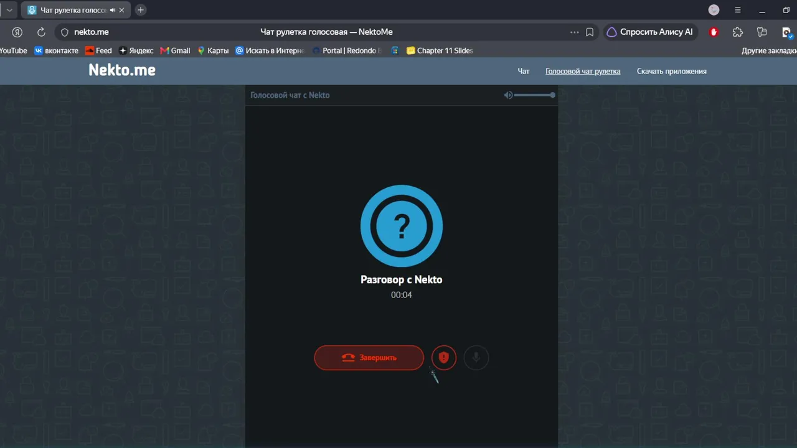This screenshot has width=797, height=448.
Task: Open the Чат page in site navigation
Action: point(524,71)
